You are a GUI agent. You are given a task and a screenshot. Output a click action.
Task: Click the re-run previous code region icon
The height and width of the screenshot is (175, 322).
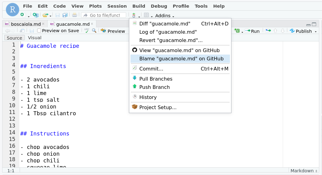[268, 31]
